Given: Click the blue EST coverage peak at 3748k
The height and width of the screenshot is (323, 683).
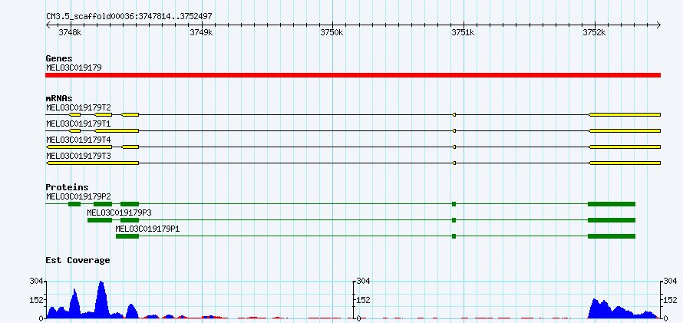Looking at the screenshot, I should coord(75,305).
